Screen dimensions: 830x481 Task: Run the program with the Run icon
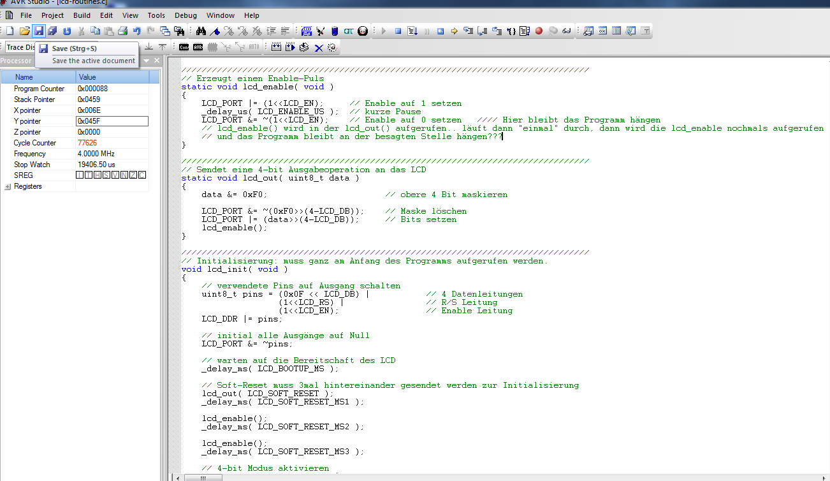[x=412, y=31]
